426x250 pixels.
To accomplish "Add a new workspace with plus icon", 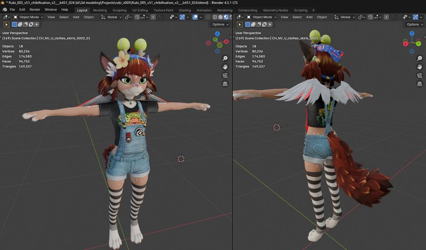I will point(313,10).
